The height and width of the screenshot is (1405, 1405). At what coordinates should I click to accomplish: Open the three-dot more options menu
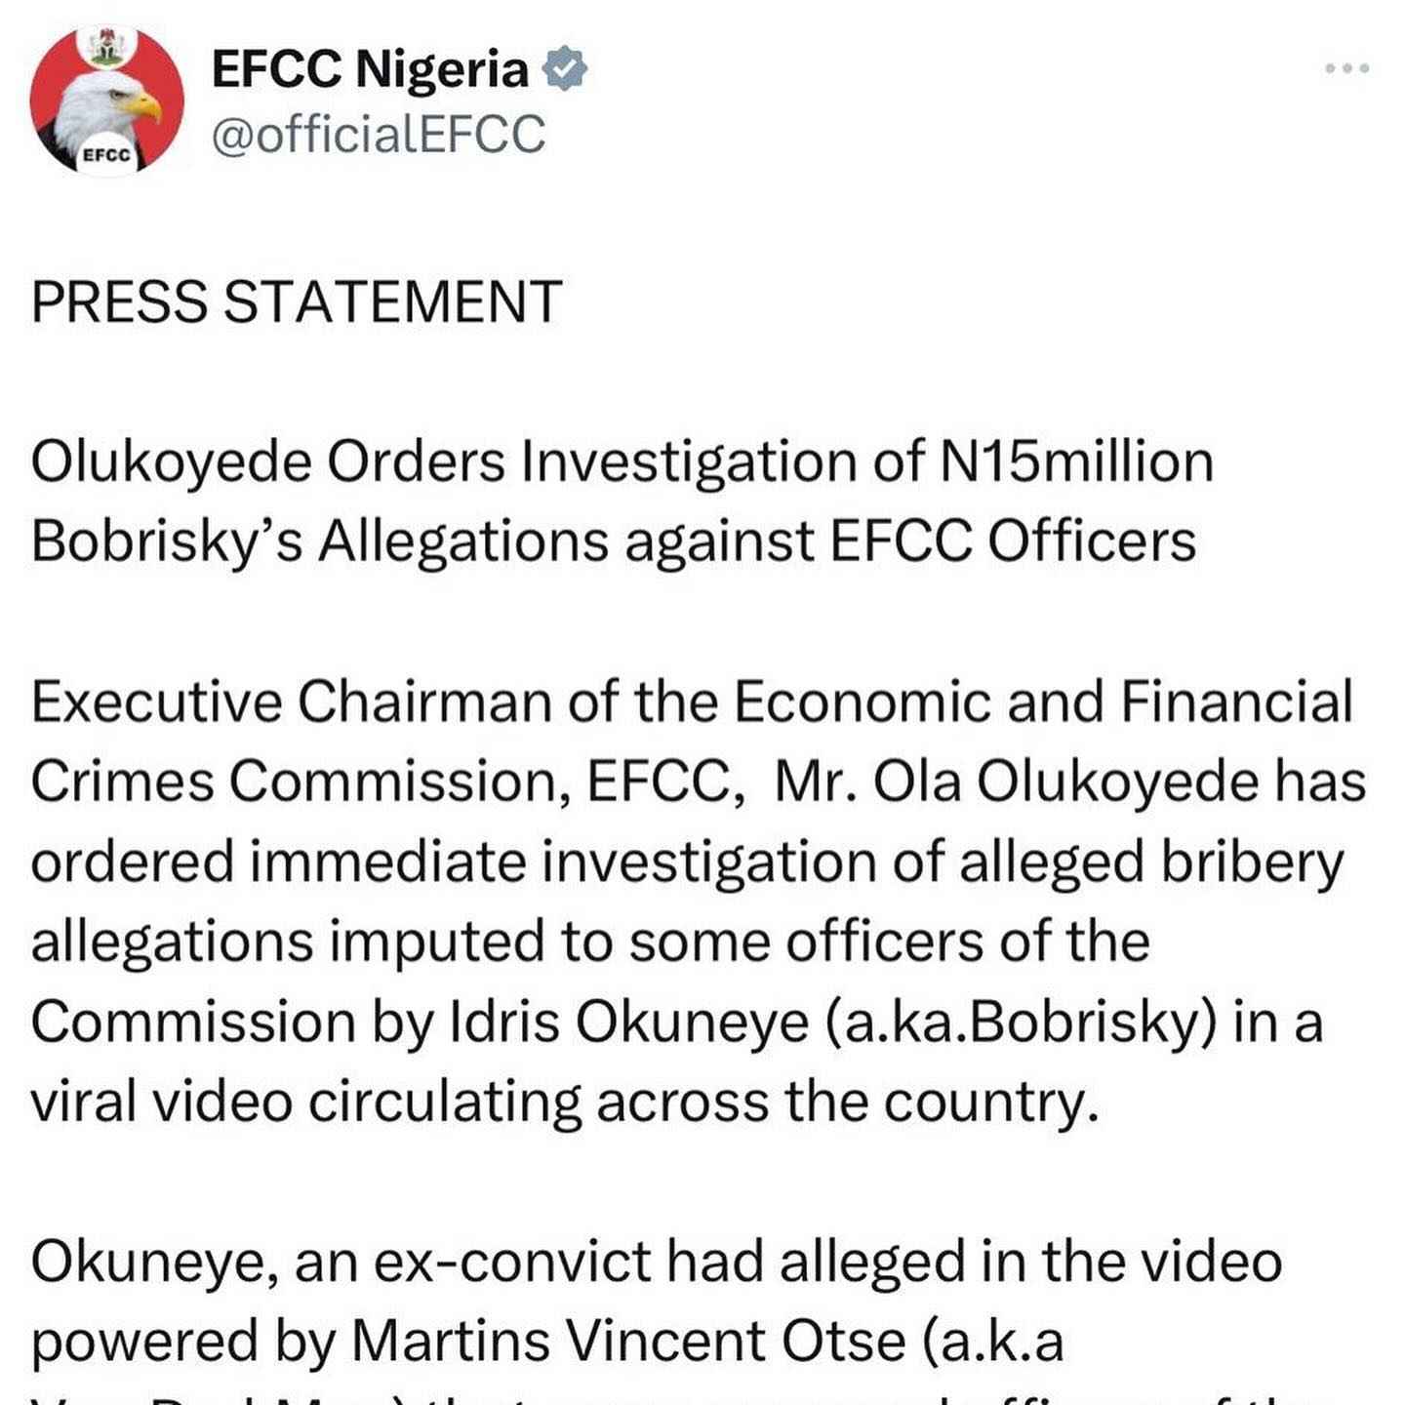(x=1347, y=68)
